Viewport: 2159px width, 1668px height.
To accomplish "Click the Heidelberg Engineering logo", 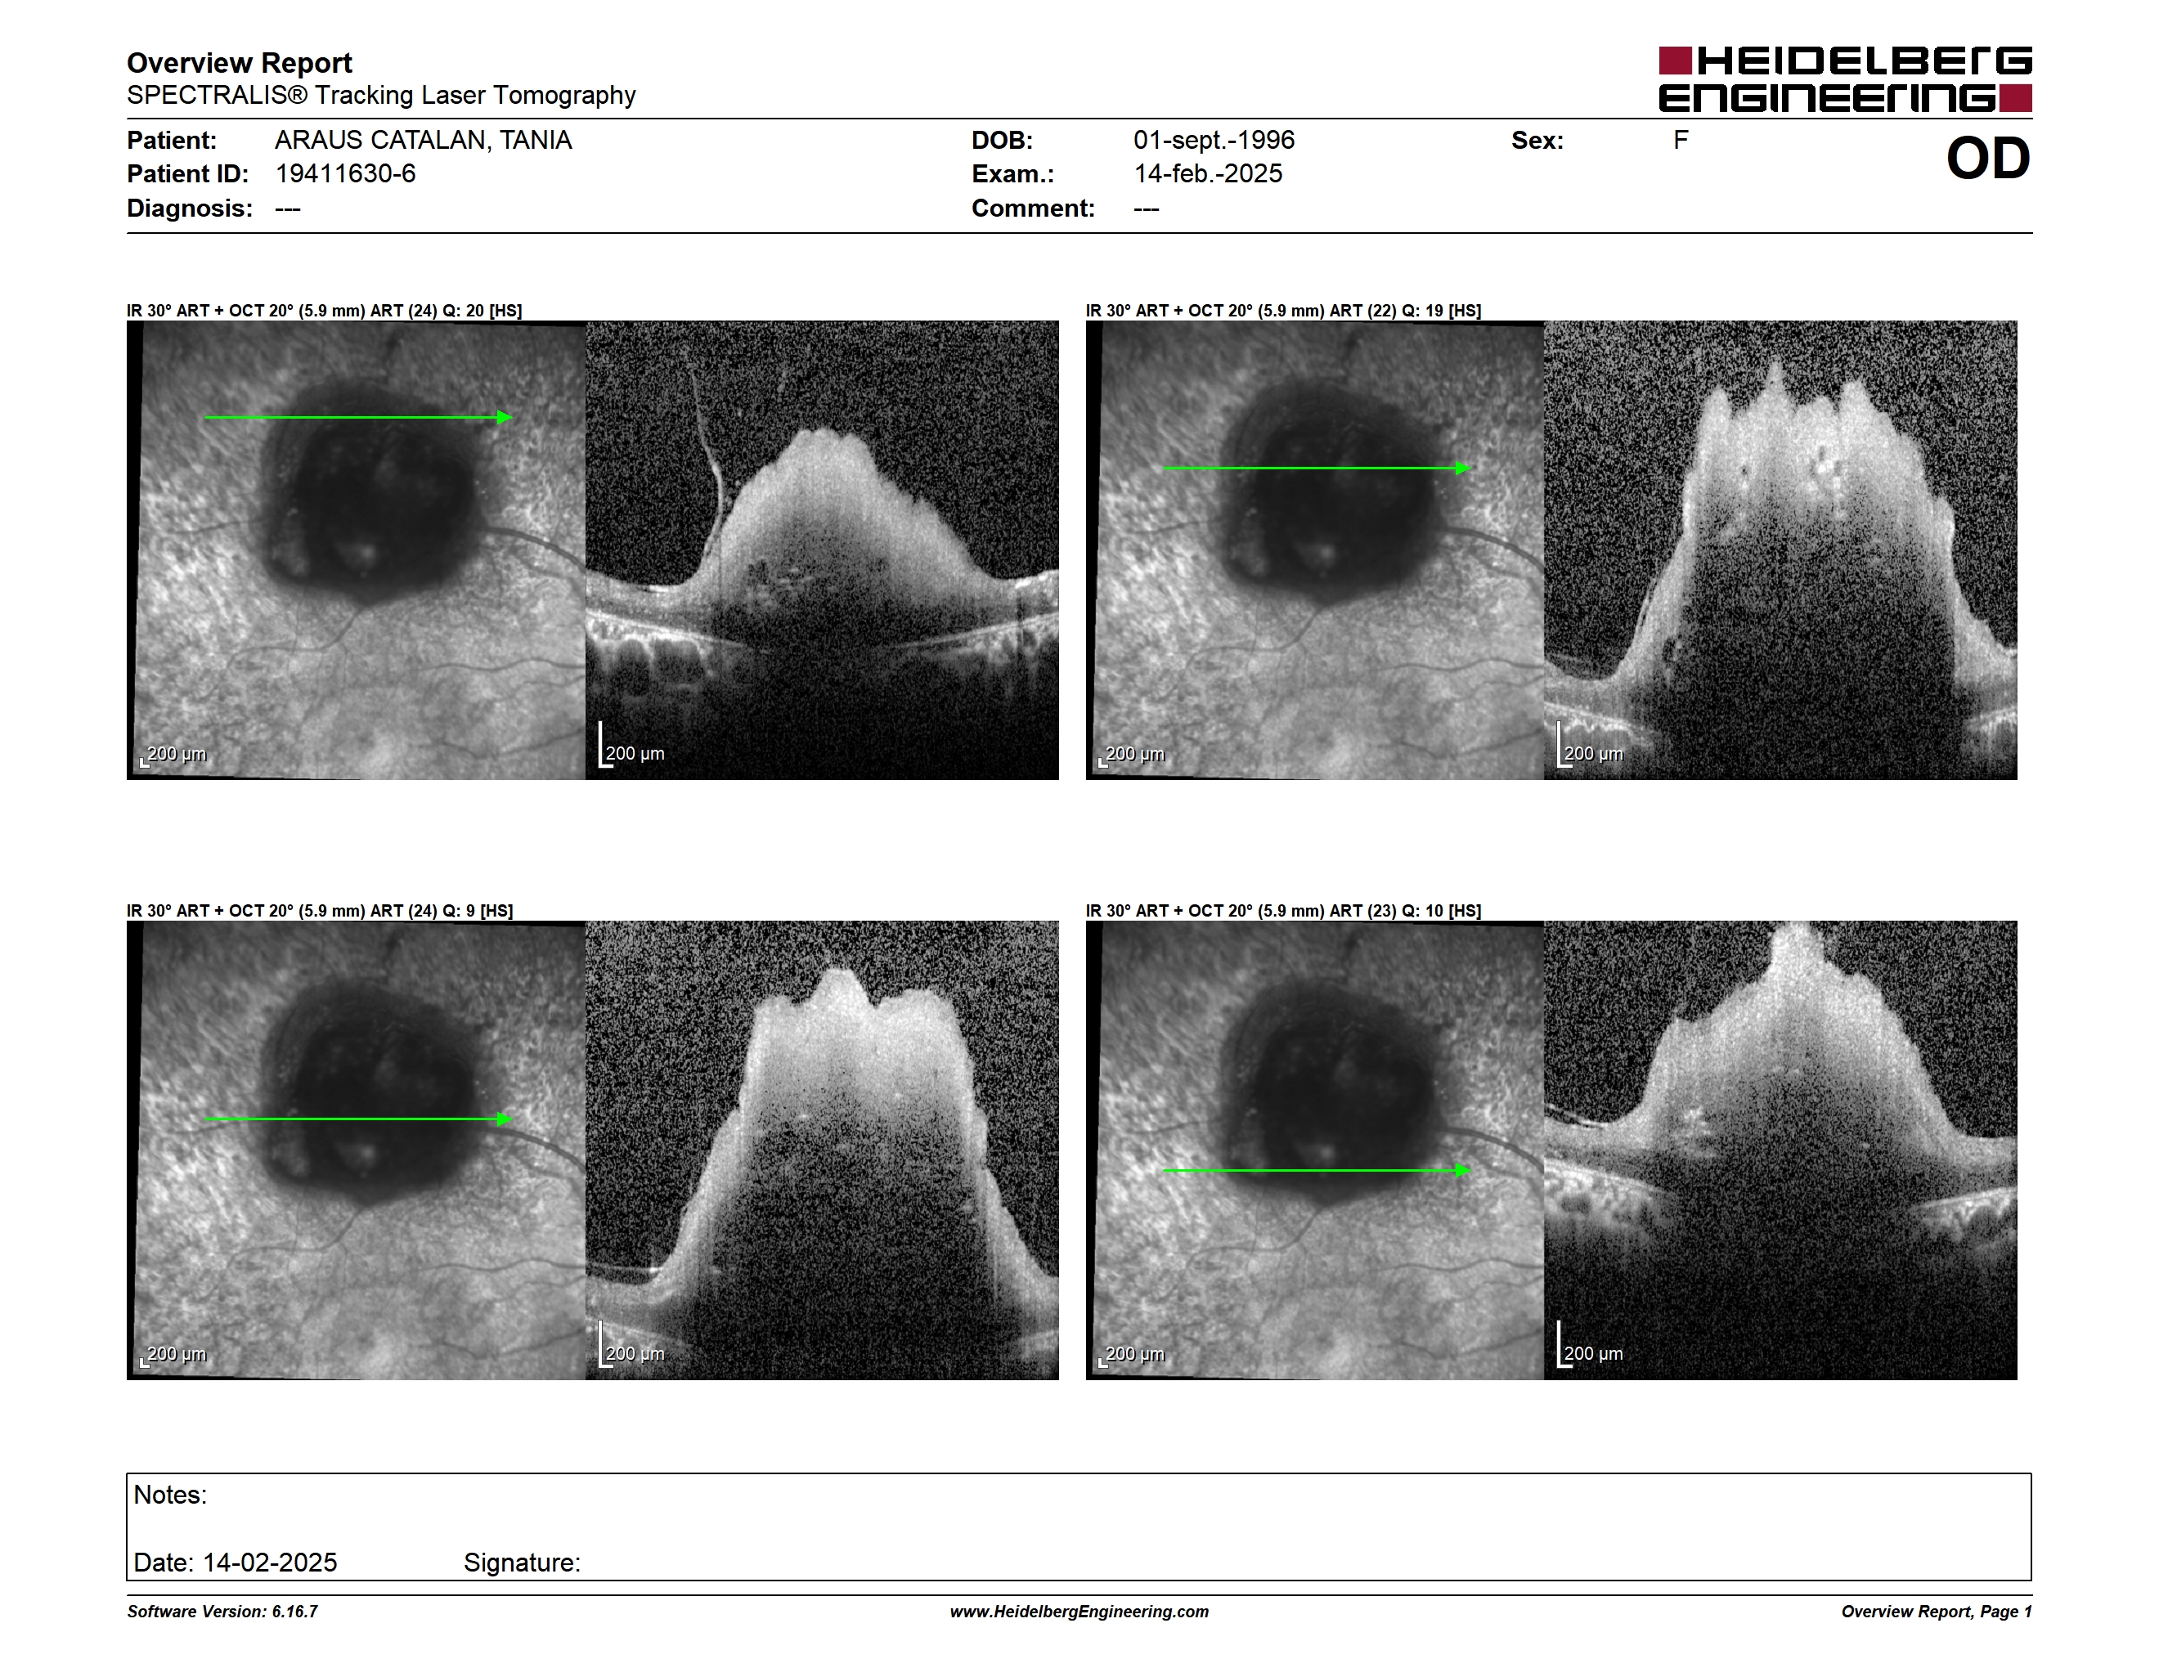I will (x=1845, y=79).
